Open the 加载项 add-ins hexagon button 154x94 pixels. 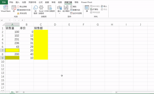pos(35,10)
